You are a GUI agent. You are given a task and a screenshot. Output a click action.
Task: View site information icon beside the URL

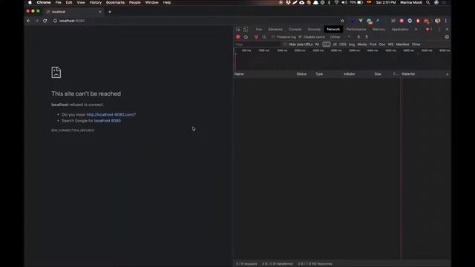click(x=55, y=21)
